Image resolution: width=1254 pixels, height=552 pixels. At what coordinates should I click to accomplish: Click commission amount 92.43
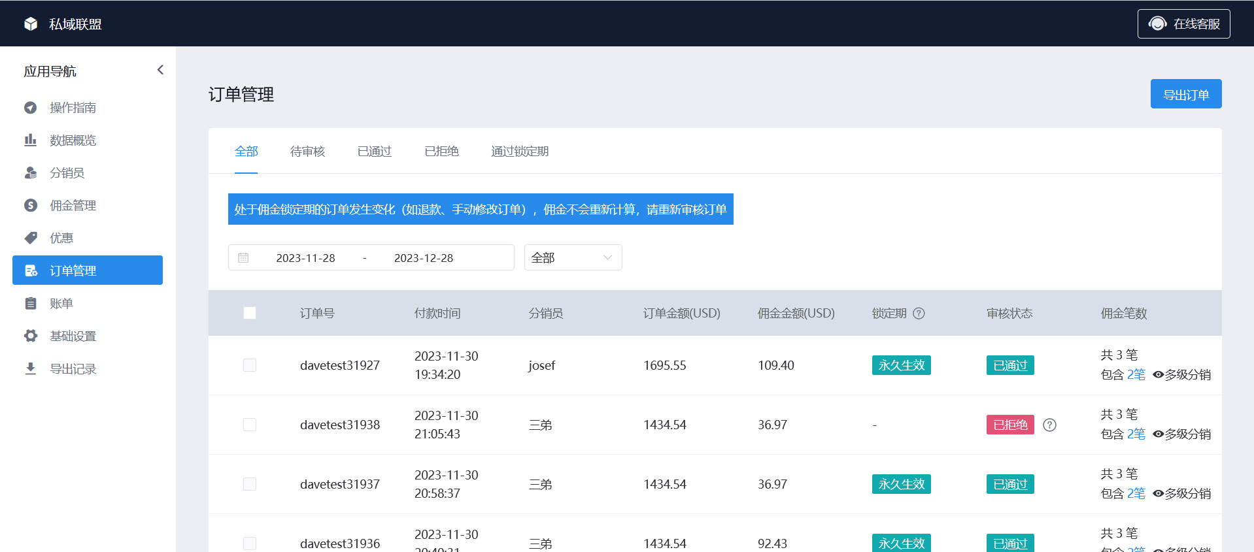773,544
